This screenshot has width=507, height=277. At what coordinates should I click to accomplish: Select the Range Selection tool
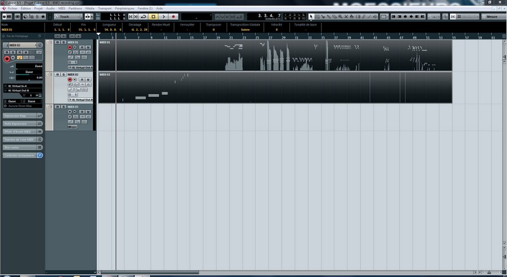tap(317, 17)
